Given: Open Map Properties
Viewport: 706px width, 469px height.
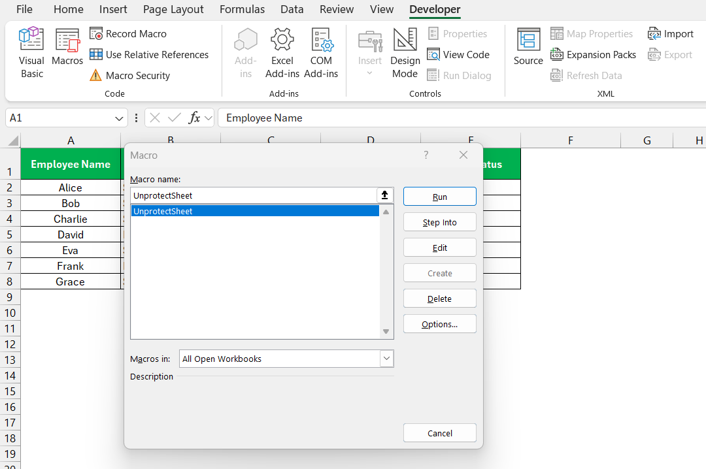Looking at the screenshot, I should [x=592, y=34].
